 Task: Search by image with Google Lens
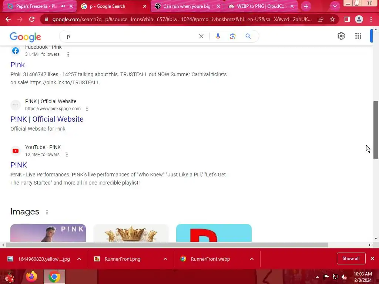232,36
